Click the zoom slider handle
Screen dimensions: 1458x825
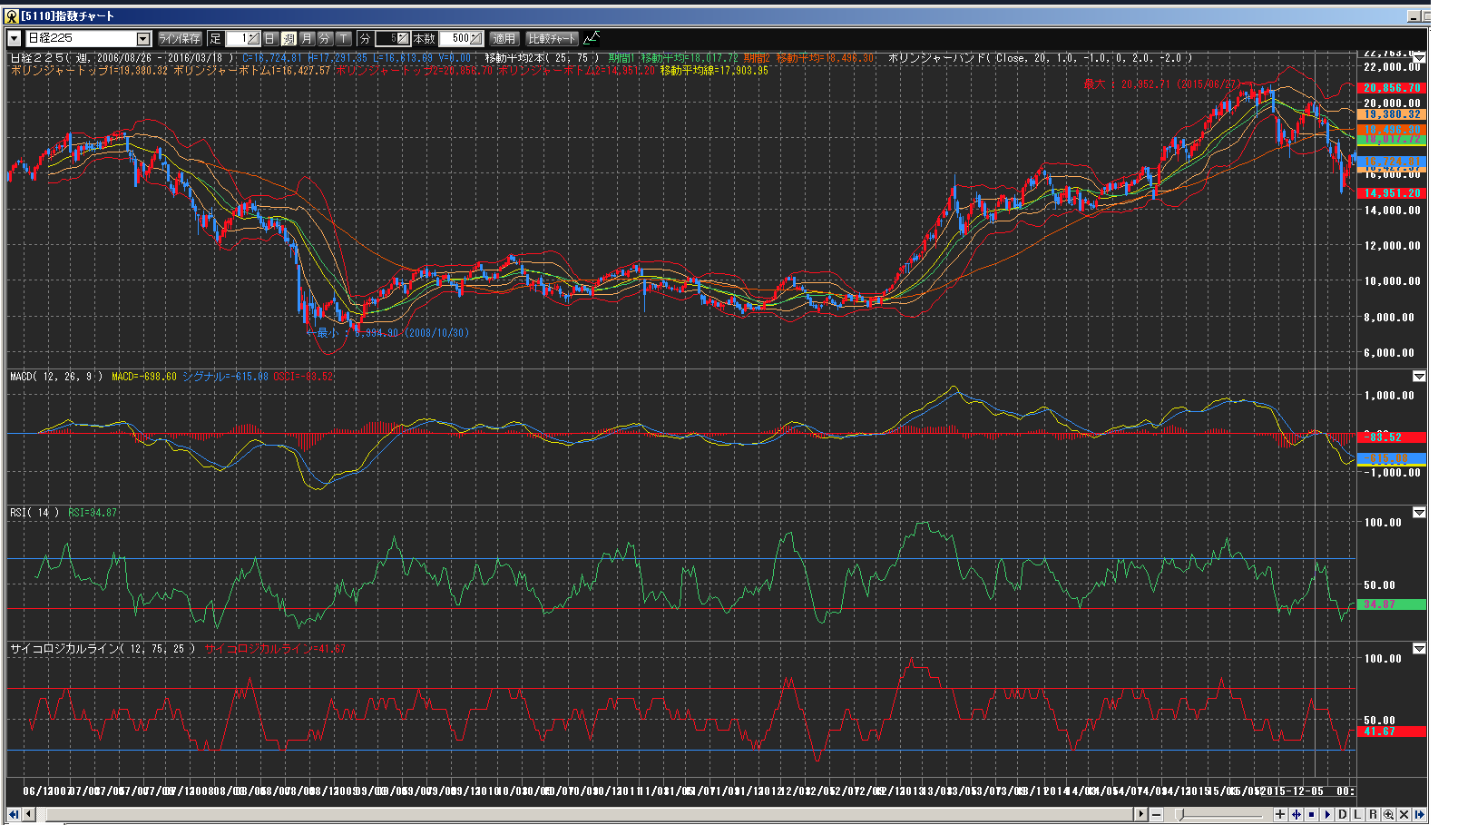pos(1179,814)
